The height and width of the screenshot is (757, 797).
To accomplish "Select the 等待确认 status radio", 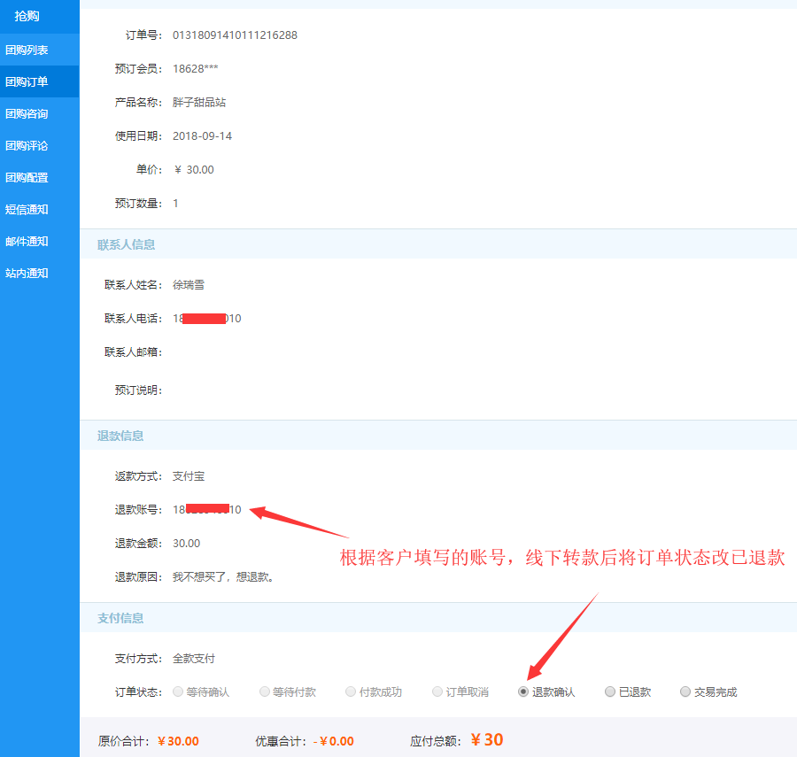I will click(178, 691).
